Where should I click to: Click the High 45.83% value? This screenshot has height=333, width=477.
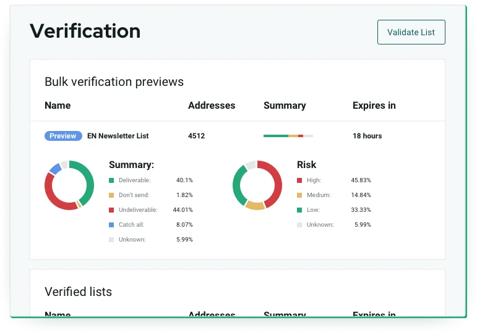point(361,180)
